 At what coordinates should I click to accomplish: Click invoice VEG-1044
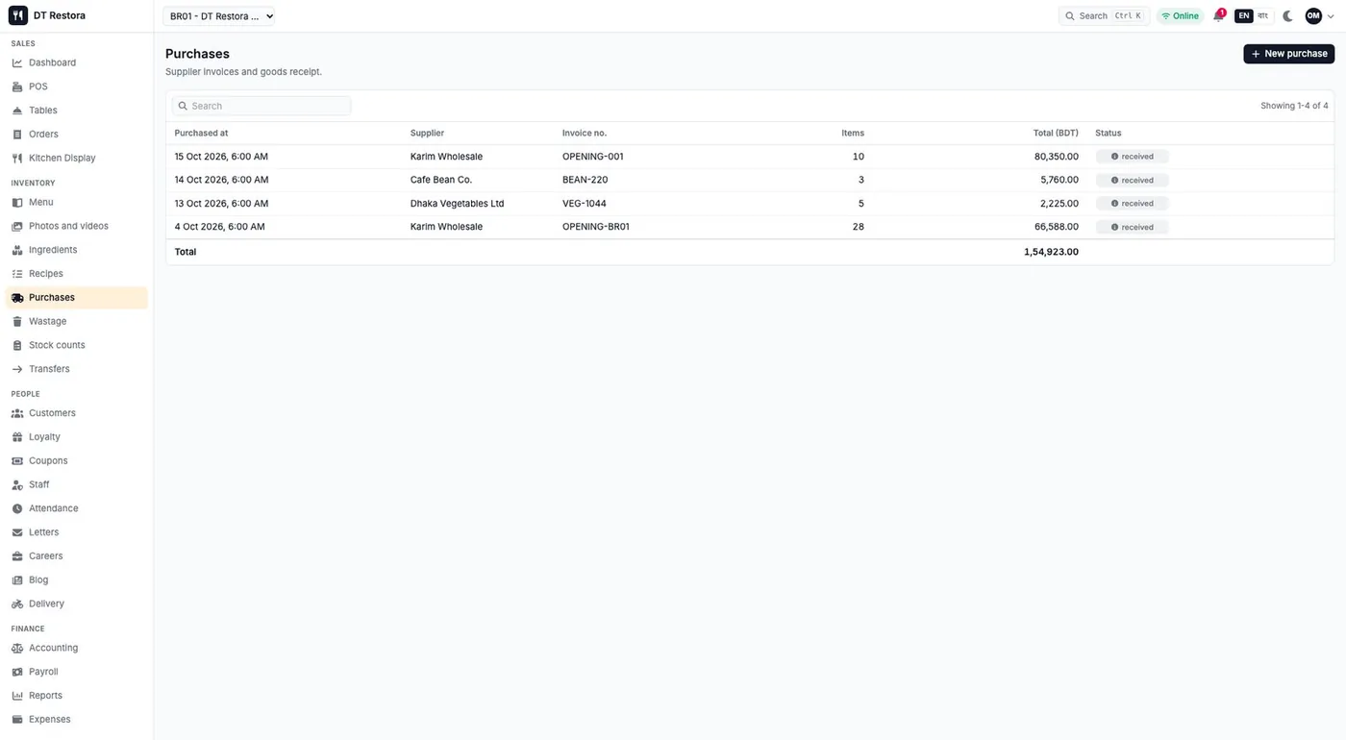click(585, 204)
